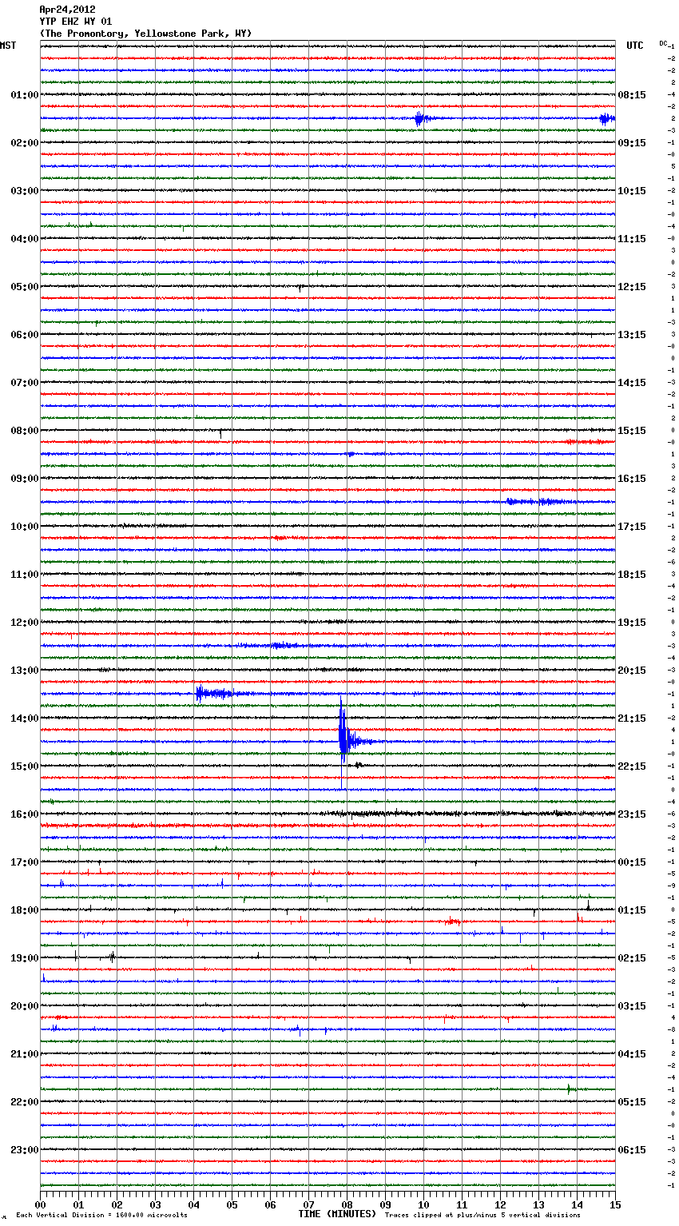Click the 'UTC' timezone label
The width and height of the screenshot is (679, 1226).
coord(635,46)
